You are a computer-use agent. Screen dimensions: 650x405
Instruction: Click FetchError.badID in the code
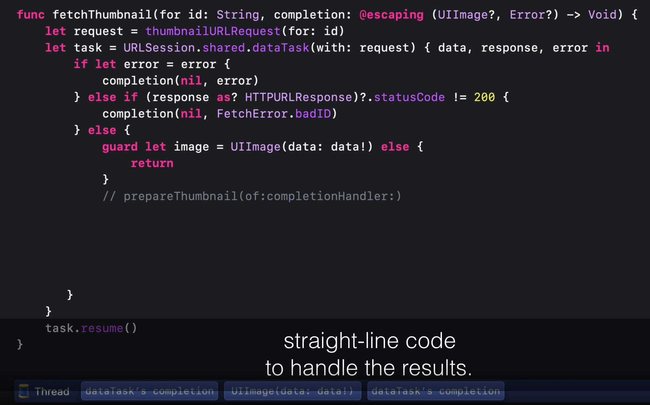(x=274, y=114)
